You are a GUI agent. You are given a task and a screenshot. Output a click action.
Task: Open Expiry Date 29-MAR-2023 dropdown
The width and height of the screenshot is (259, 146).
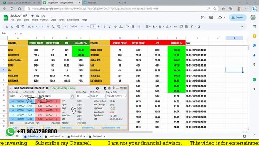116,96
